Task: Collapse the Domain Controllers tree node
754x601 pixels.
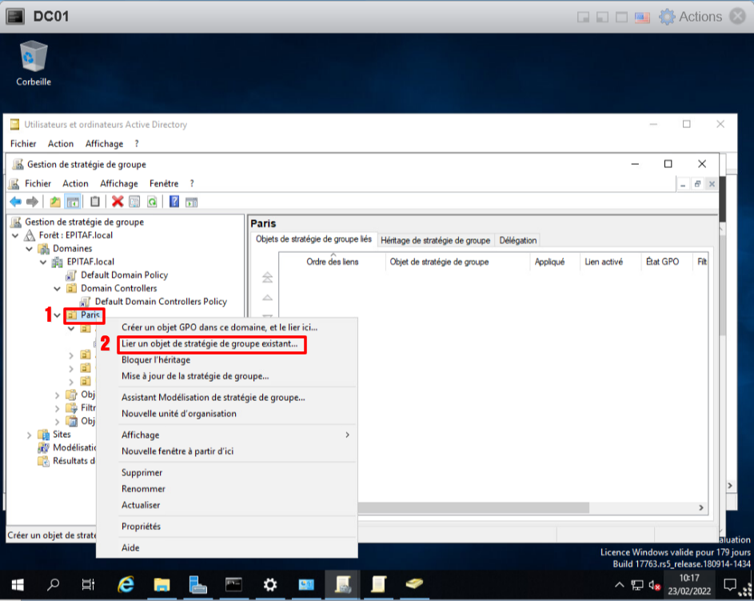Action: 58,289
